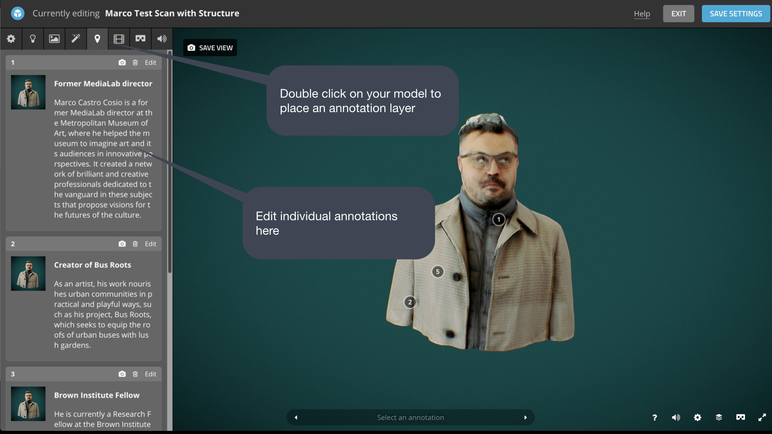Toggle fullscreen viewer mode
This screenshot has height=434, width=772.
[762, 418]
